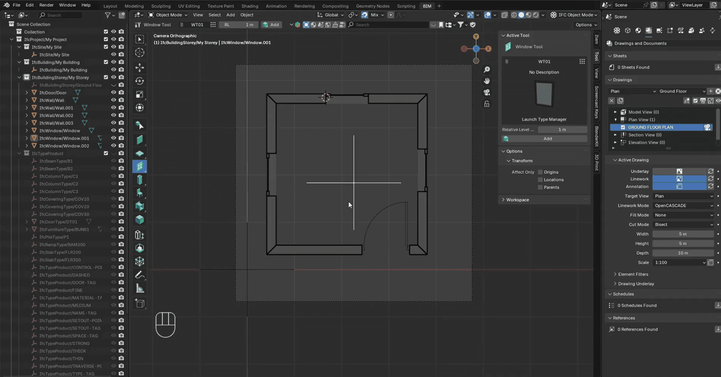
Task: Enable the Origins checkbox
Action: 540,172
